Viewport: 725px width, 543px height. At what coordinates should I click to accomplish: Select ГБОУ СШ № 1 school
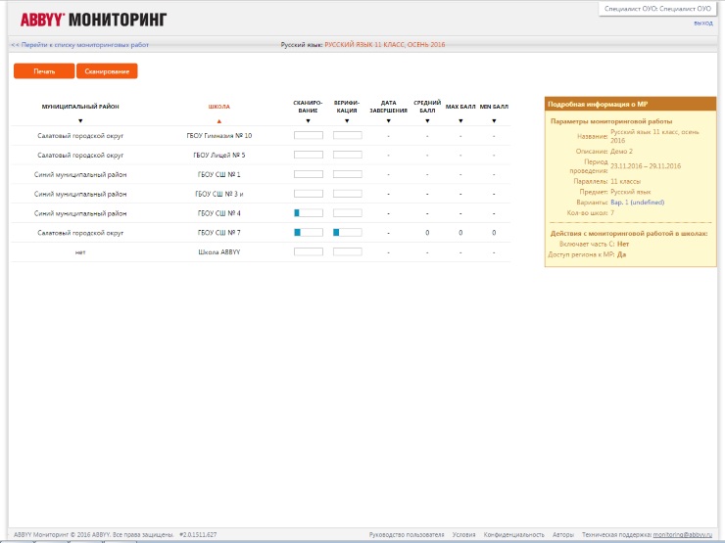pyautogui.click(x=219, y=174)
